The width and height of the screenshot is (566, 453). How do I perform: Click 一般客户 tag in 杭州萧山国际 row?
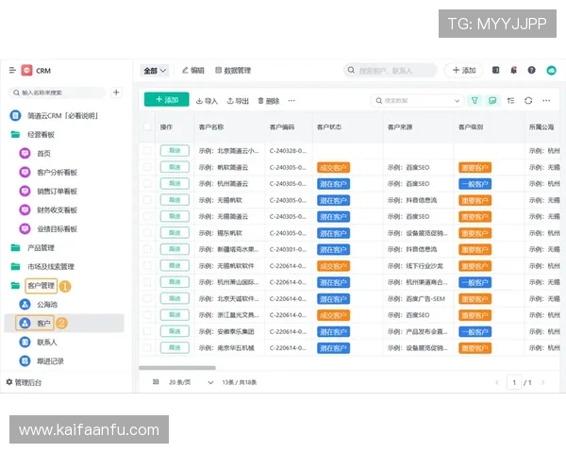474,282
